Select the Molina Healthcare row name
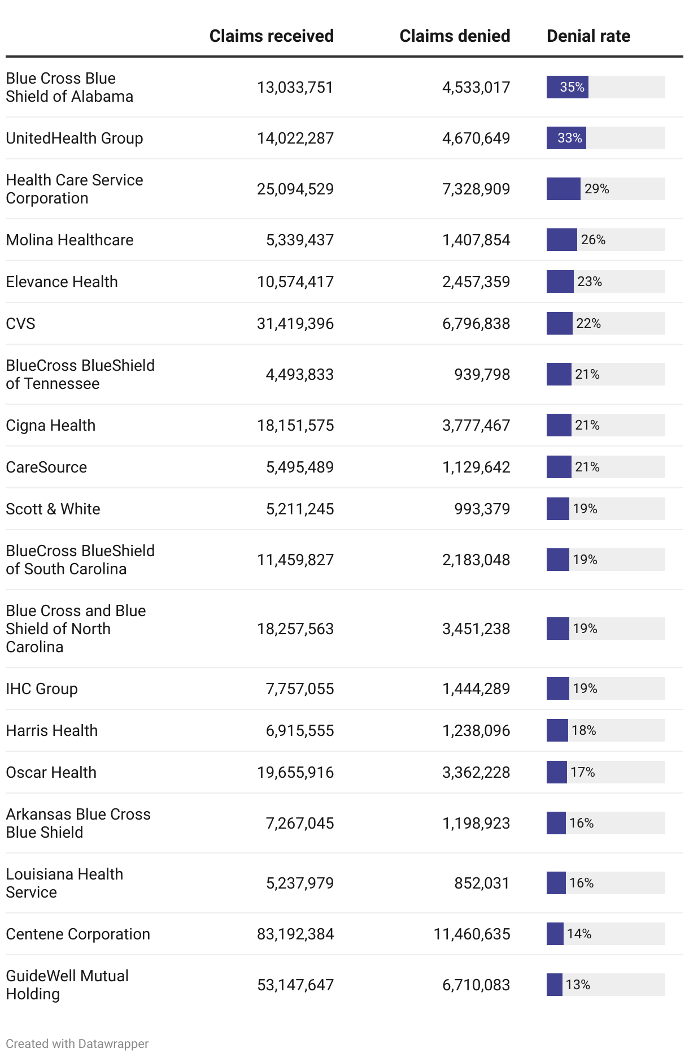The height and width of the screenshot is (1057, 689). tap(70, 240)
